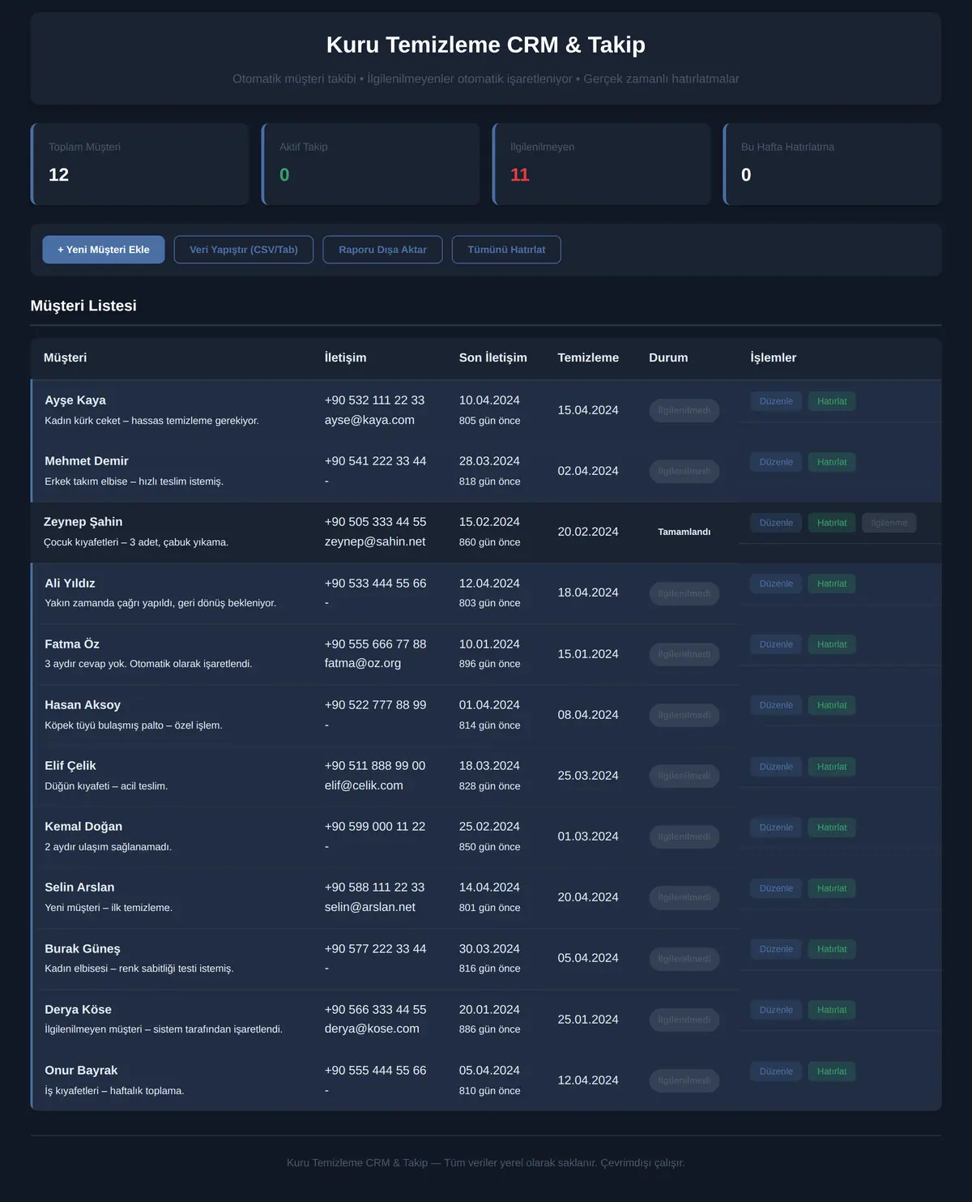Click Düzenle for Kemal Doğan
The image size is (972, 1202).
pyautogui.click(x=776, y=828)
